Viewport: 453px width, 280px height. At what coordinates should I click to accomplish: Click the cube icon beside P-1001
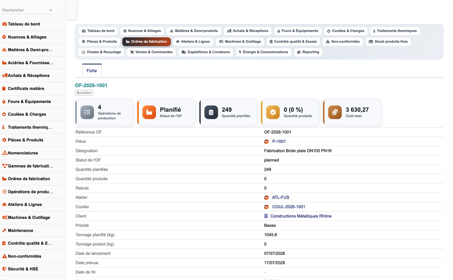click(267, 142)
